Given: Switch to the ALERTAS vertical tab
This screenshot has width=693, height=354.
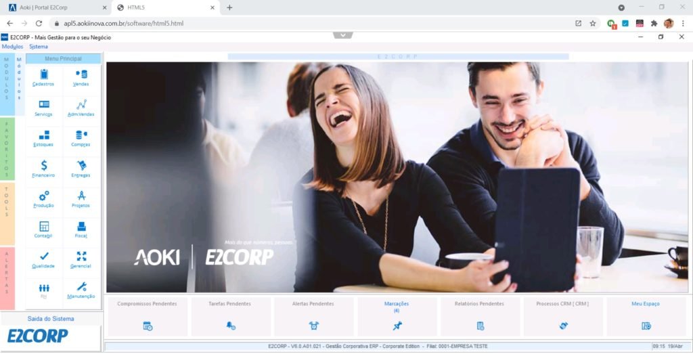Looking at the screenshot, I should pos(7,278).
